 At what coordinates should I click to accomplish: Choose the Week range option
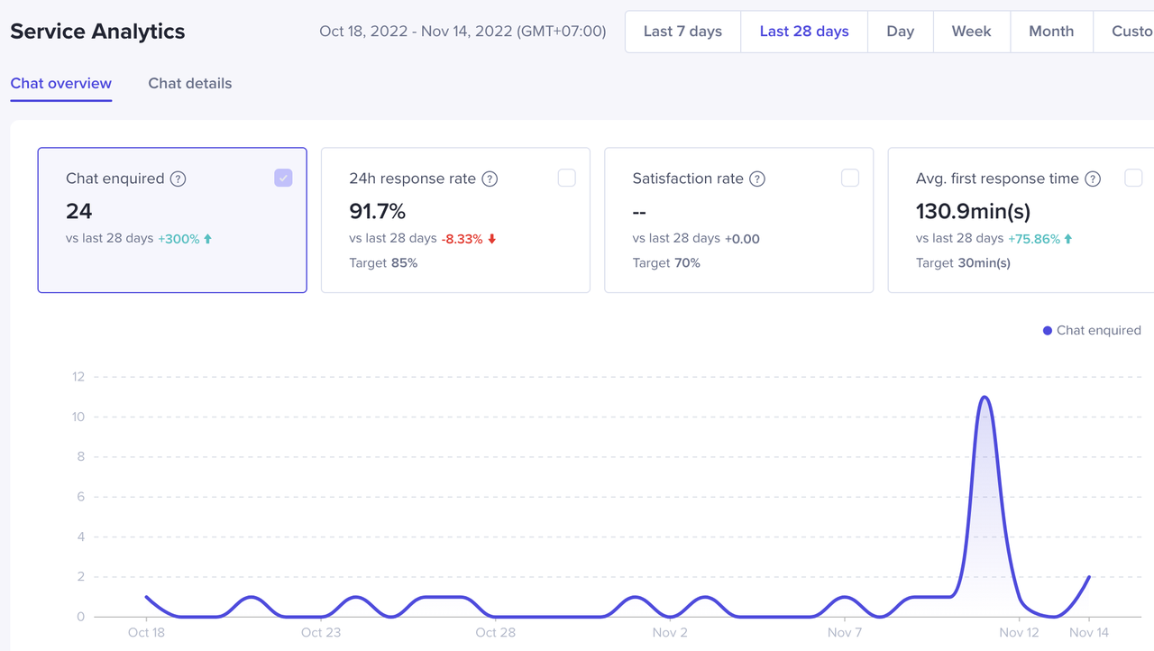coord(971,32)
